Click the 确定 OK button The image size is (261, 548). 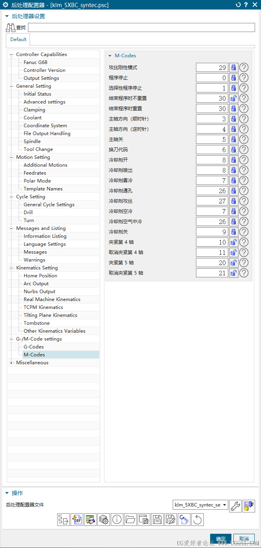(x=221, y=539)
